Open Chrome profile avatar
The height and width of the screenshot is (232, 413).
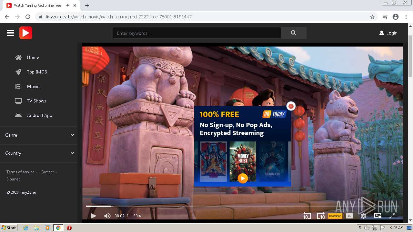click(396, 17)
